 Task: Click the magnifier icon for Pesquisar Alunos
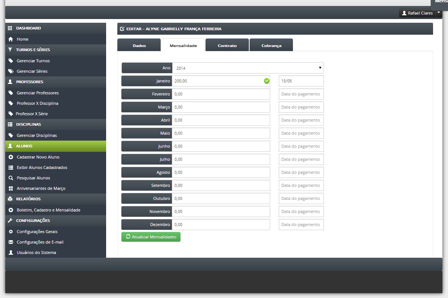click(11, 178)
